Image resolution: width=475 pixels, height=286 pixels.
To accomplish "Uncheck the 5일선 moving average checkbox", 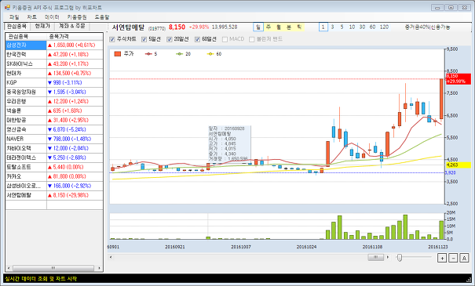I will [x=144, y=39].
